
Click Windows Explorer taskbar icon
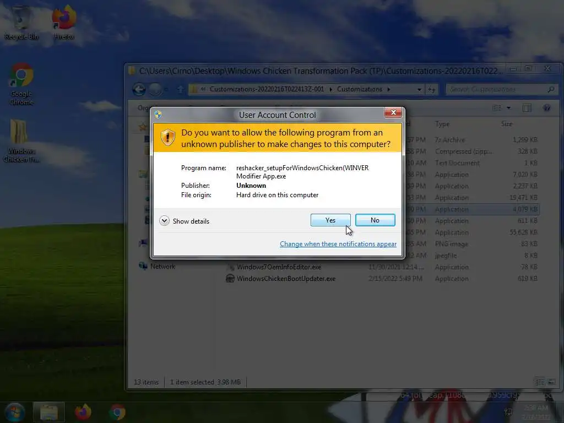49,413
